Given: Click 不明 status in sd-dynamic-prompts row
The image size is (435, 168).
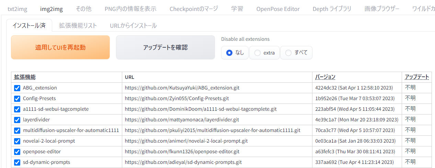Looking at the screenshot, I should coord(410,162).
